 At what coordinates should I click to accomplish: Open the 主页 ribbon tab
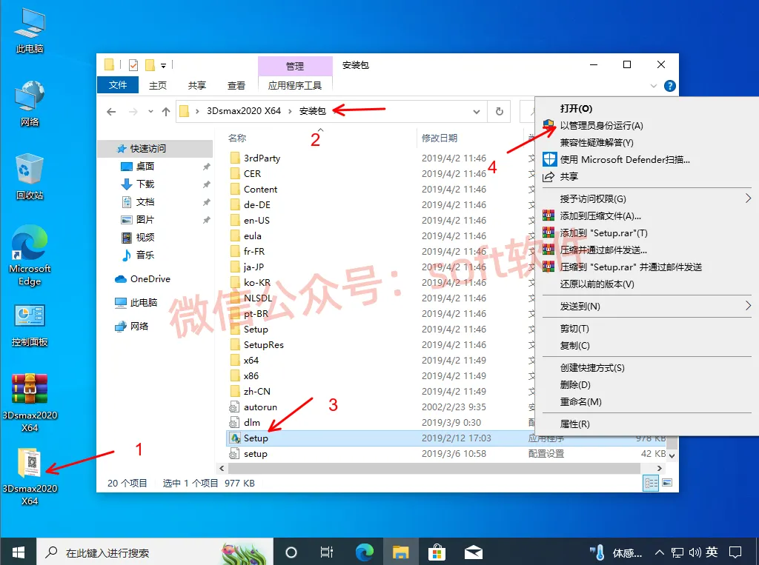tap(158, 86)
